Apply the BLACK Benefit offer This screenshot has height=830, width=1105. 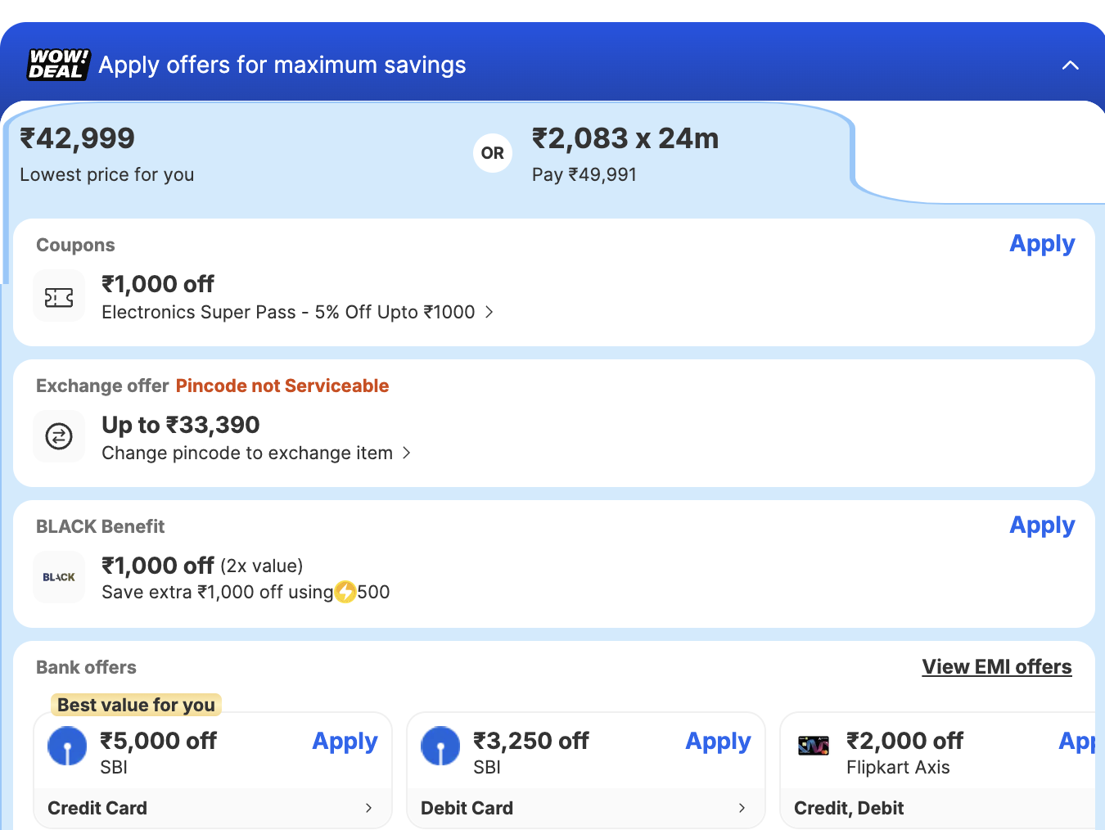pos(1041,526)
